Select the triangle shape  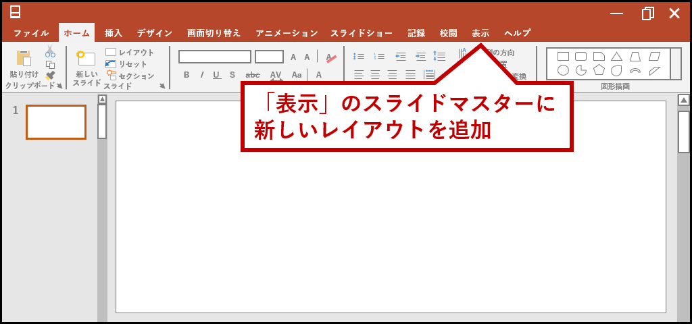(616, 56)
